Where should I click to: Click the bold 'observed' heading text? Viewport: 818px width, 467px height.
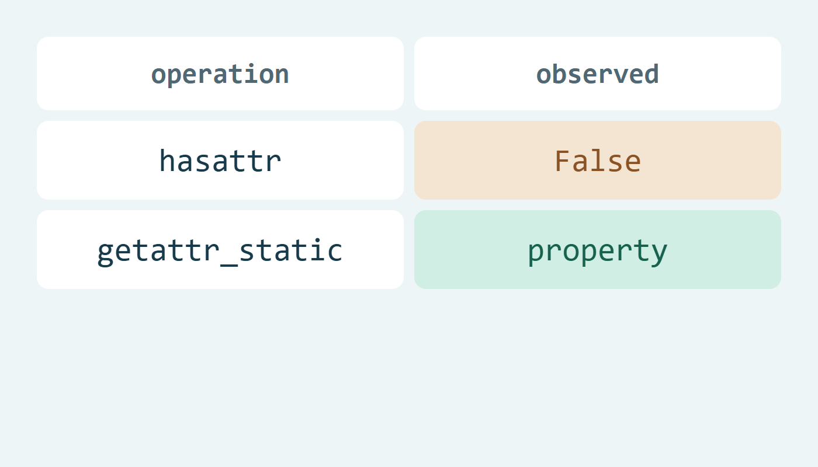click(x=598, y=74)
